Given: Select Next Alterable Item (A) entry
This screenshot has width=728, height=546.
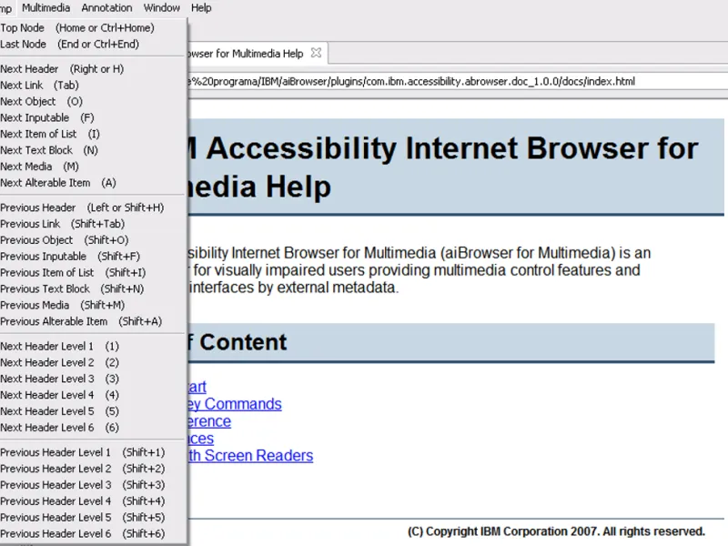Looking at the screenshot, I should point(93,183).
